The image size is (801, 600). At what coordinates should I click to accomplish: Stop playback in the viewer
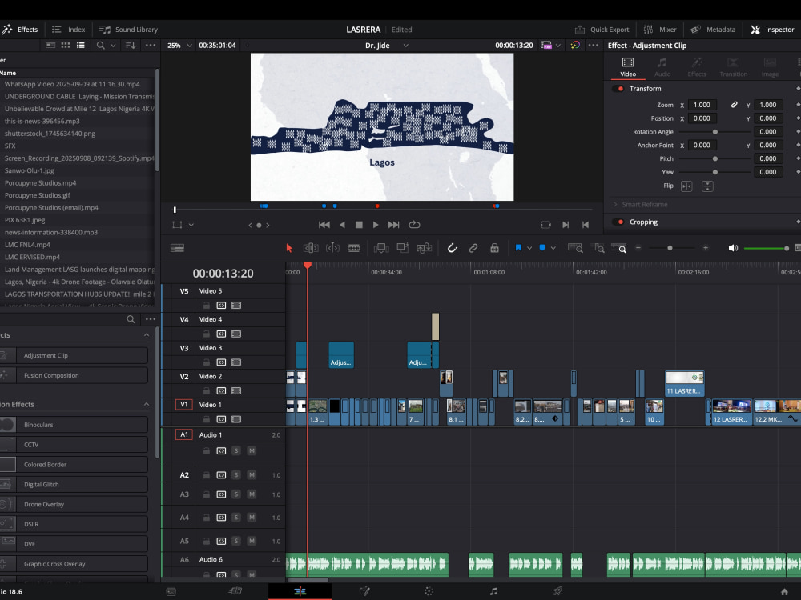[x=359, y=225]
